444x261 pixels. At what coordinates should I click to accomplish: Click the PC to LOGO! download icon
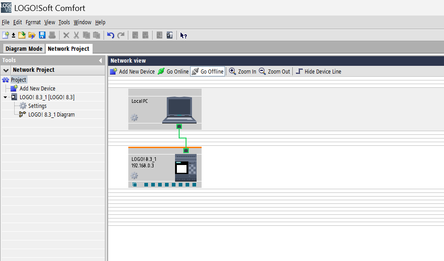159,35
